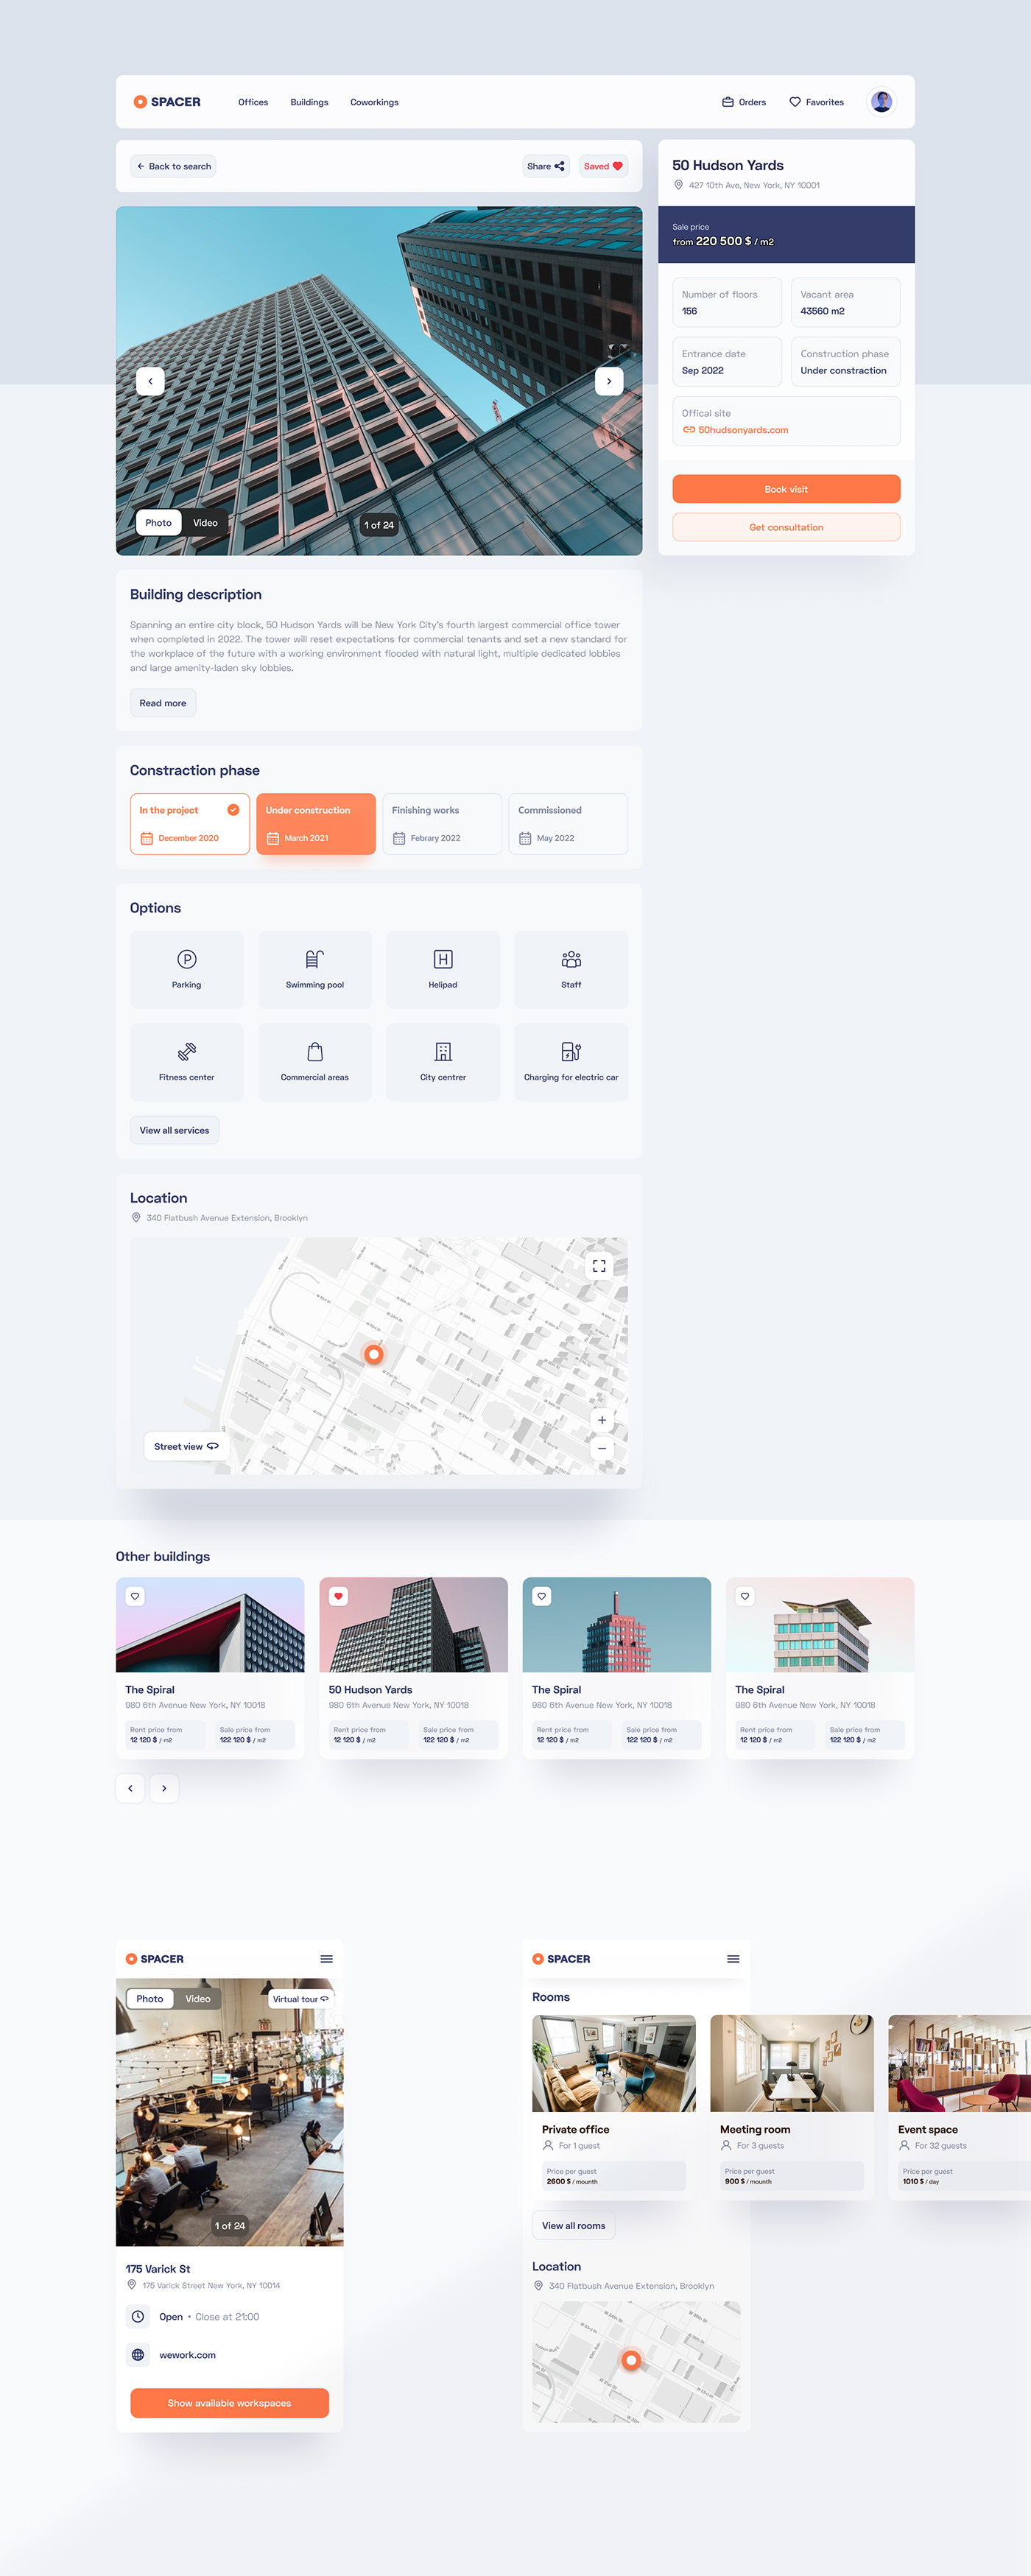Show previous photo in the gallery

(150, 381)
